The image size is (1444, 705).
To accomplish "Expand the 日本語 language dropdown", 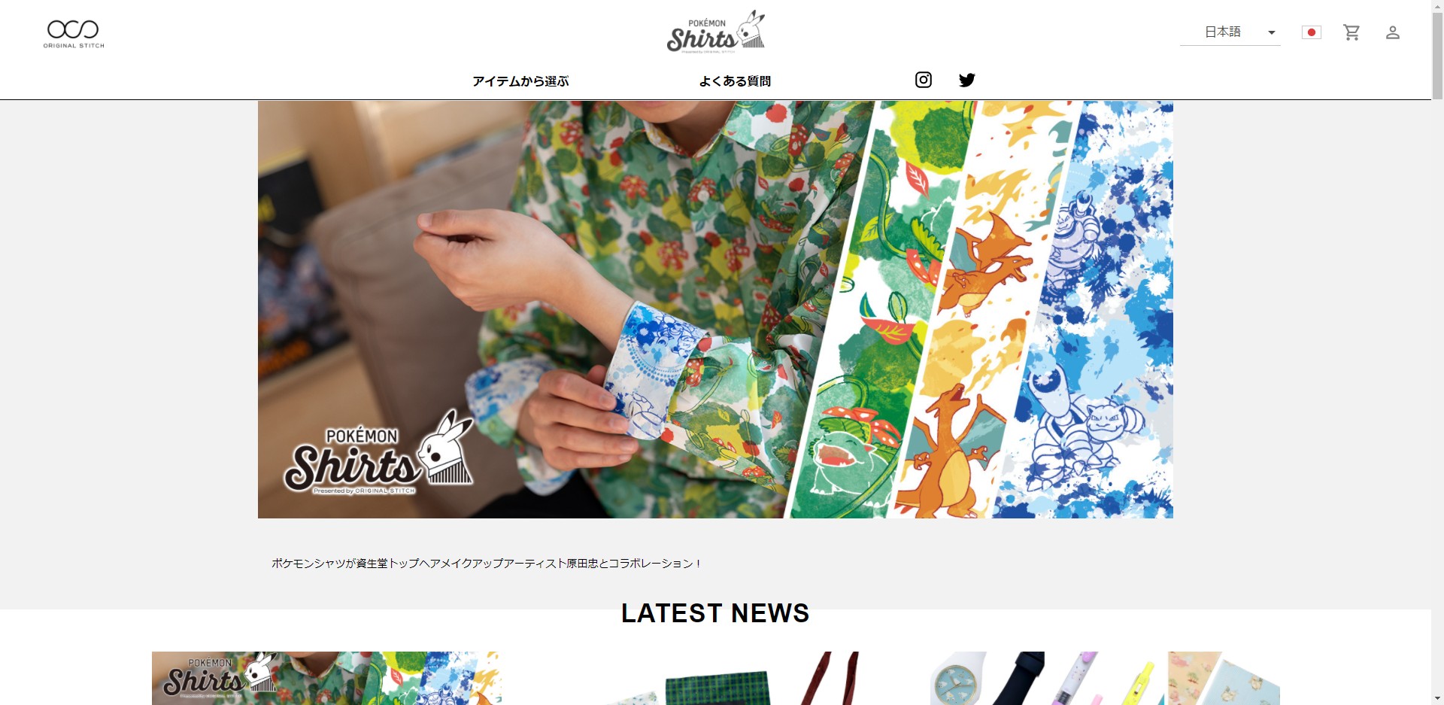I will pos(1230,32).
